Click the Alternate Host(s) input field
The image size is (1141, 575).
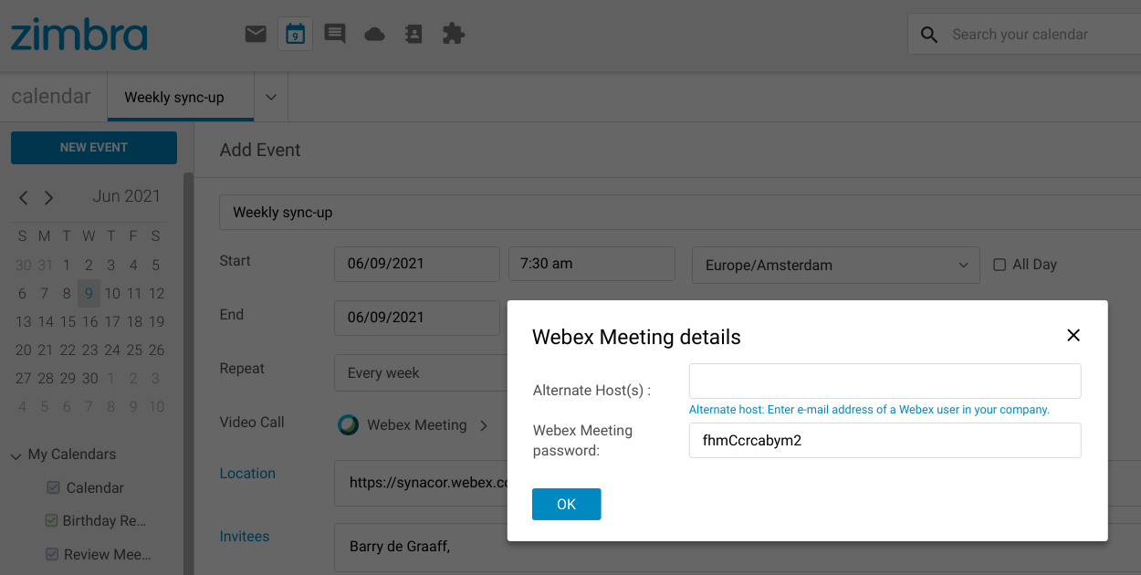885,381
